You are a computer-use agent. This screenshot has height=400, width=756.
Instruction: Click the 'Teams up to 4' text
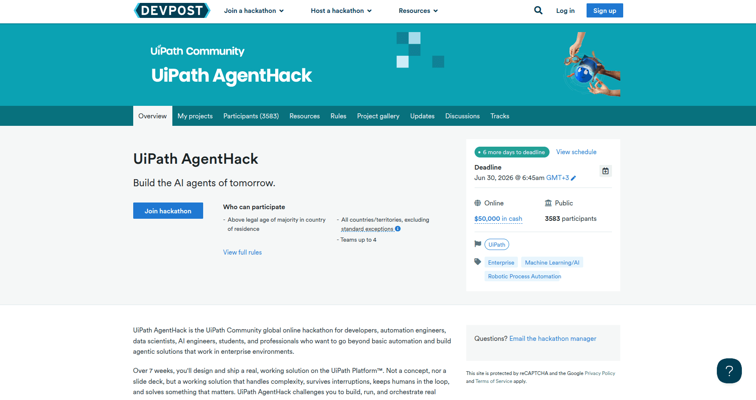[358, 240]
